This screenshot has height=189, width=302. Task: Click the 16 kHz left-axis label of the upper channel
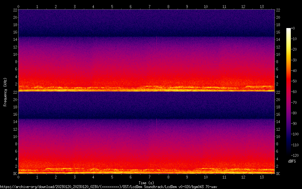(15, 32)
